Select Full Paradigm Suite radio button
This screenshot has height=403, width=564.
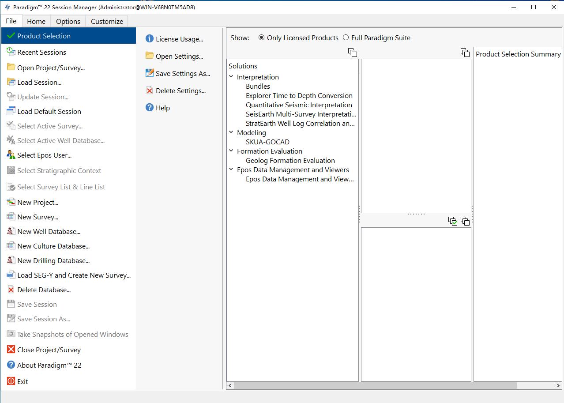(x=346, y=38)
